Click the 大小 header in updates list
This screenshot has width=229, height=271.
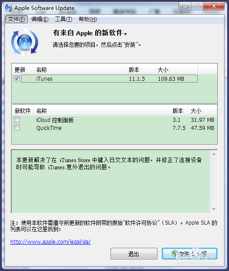pyautogui.click(x=176, y=70)
